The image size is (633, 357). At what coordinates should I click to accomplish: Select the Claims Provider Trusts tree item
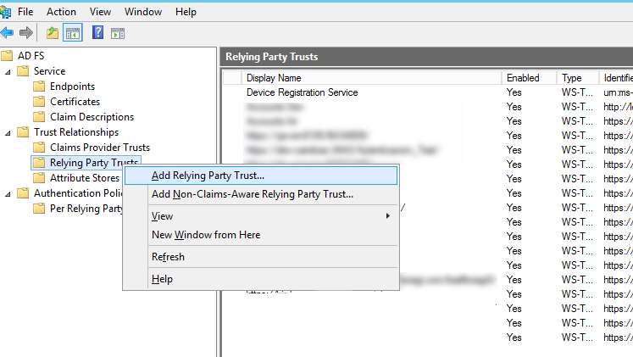click(x=100, y=148)
